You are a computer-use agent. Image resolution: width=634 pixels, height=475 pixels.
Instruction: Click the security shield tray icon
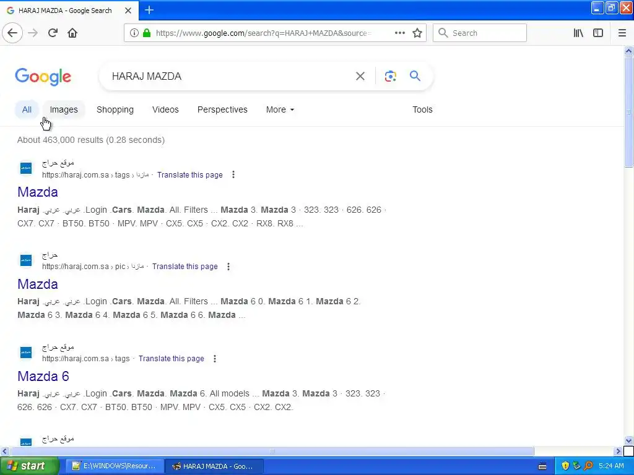point(565,466)
